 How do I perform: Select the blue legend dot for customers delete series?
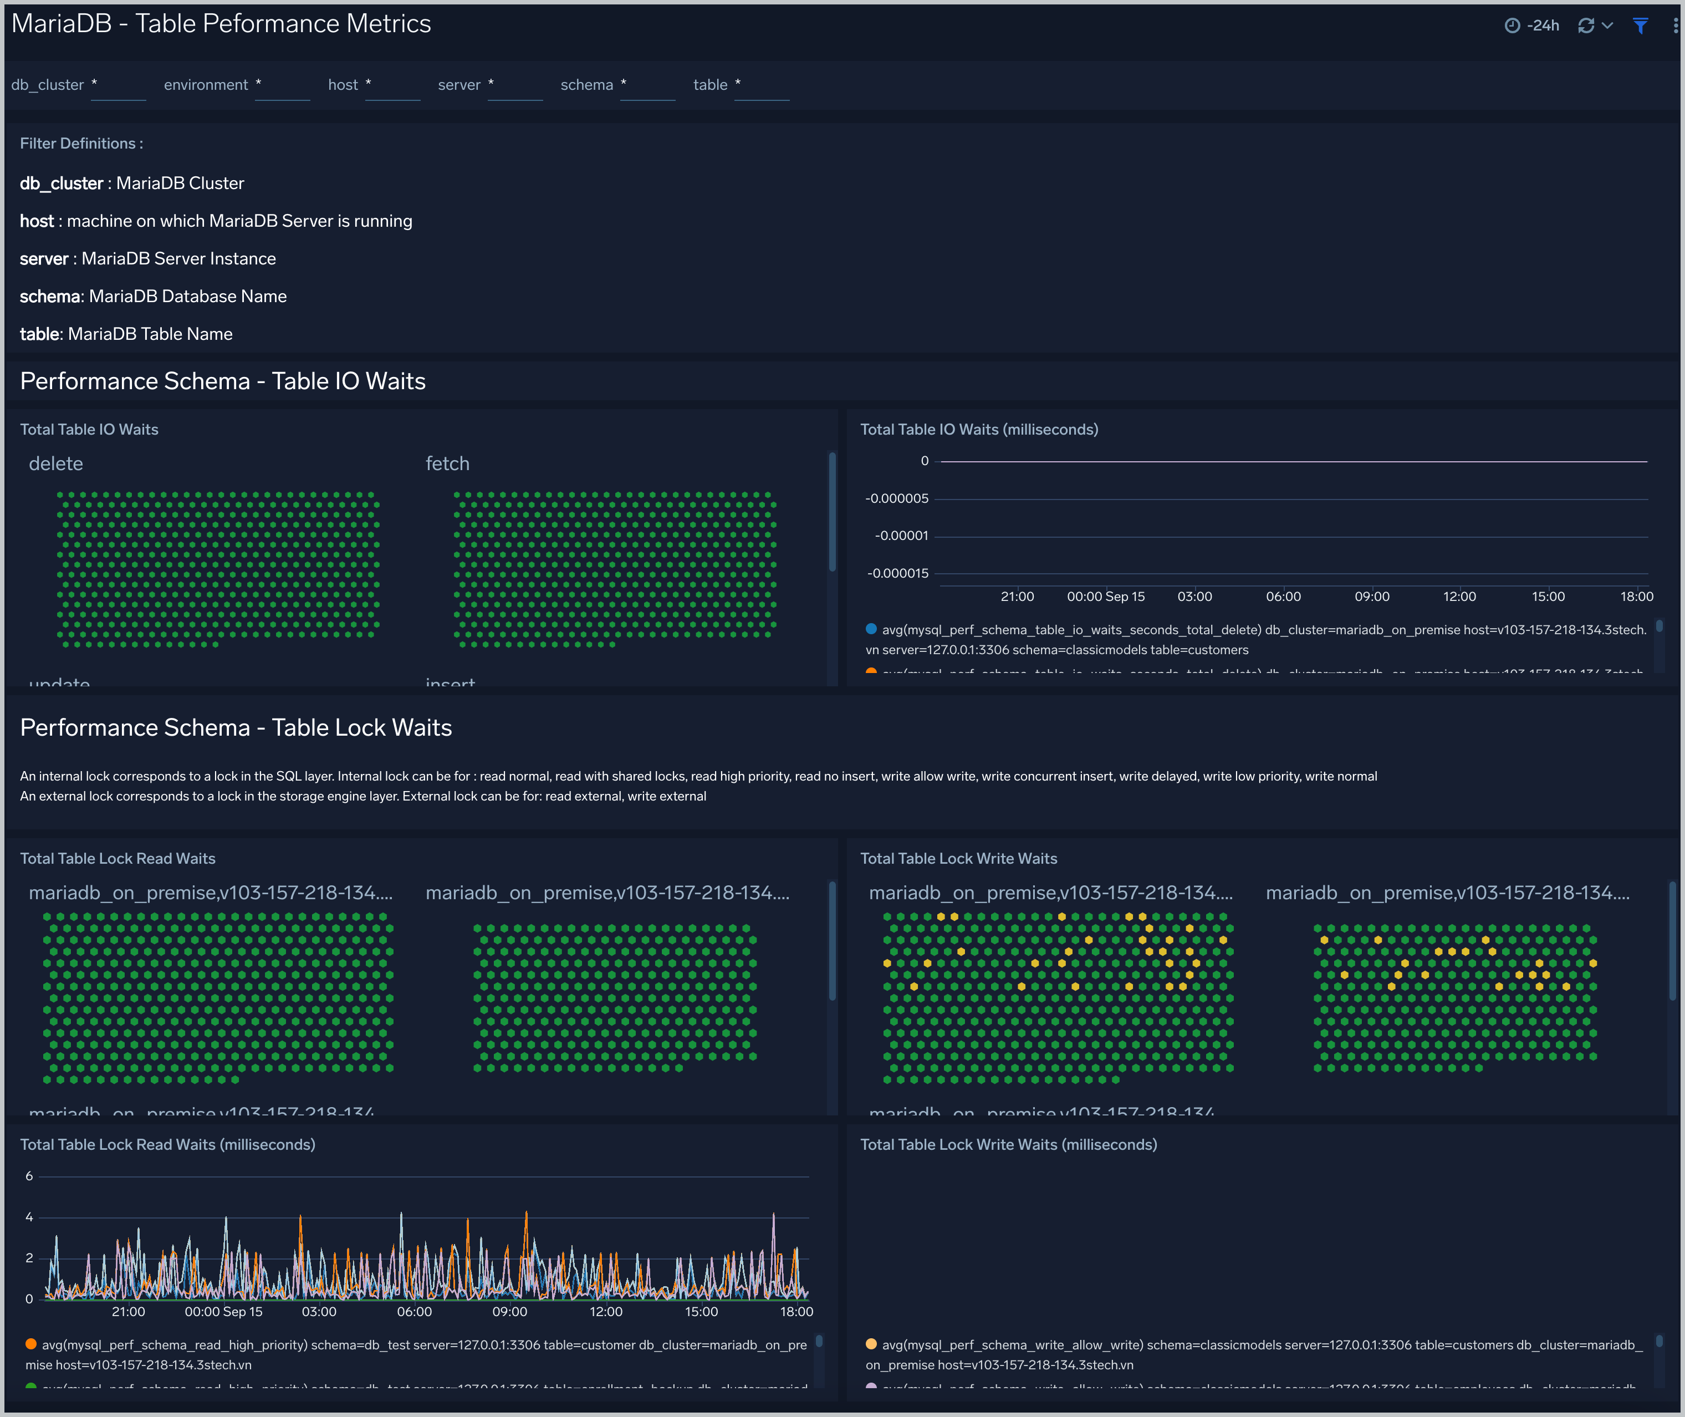871,629
